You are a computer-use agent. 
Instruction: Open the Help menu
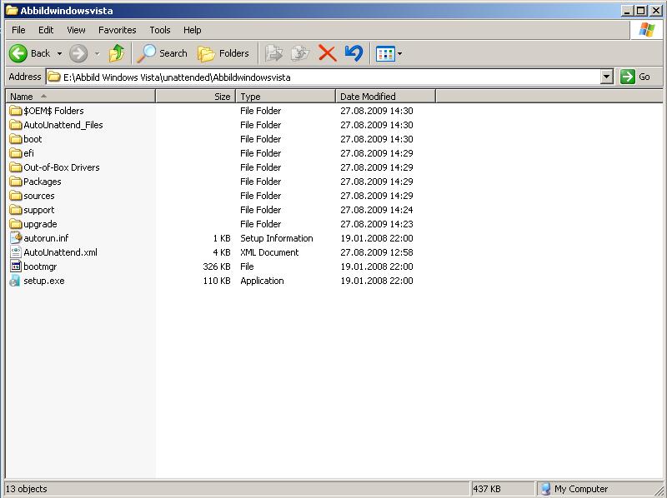pos(193,30)
